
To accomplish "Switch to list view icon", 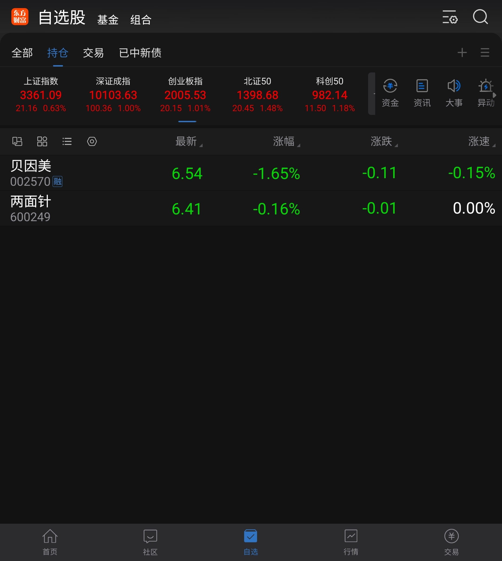I will pos(67,141).
